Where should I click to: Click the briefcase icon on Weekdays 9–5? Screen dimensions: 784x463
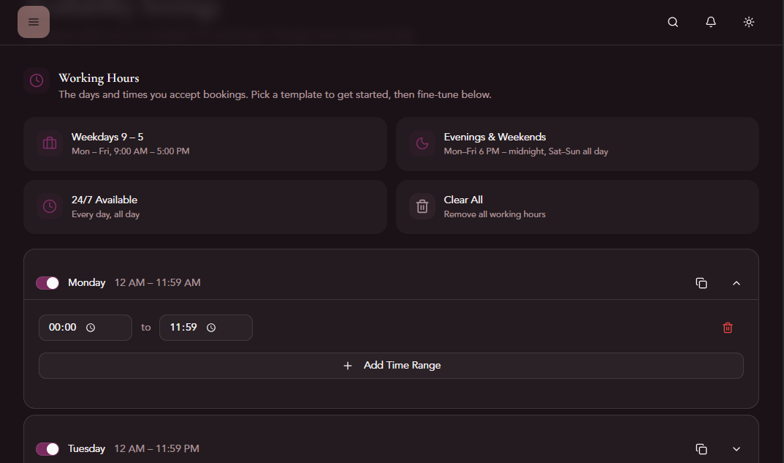[49, 143]
